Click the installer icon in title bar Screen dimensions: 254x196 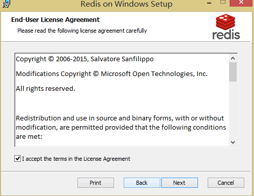pos(6,4)
